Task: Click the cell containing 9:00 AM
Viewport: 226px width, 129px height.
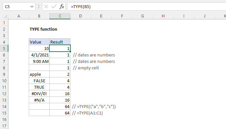Action: point(39,62)
